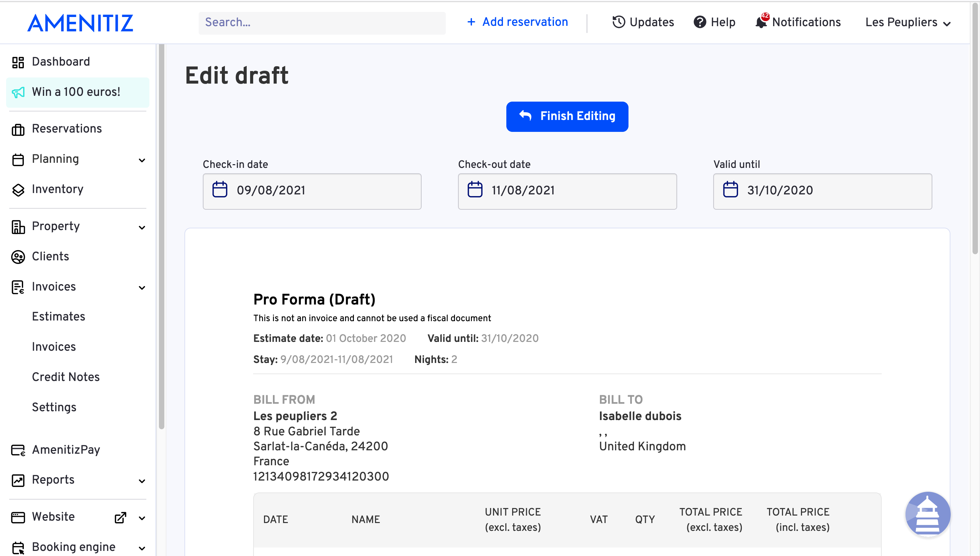Click the Finish Editing button

click(567, 117)
